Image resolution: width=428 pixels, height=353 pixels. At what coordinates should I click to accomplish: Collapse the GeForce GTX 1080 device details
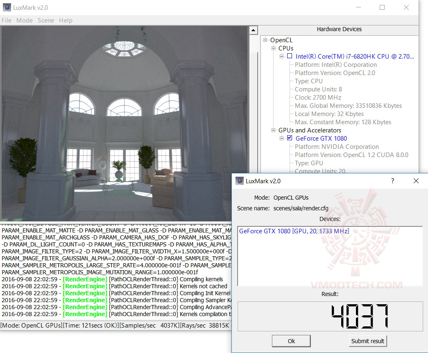pyautogui.click(x=281, y=138)
